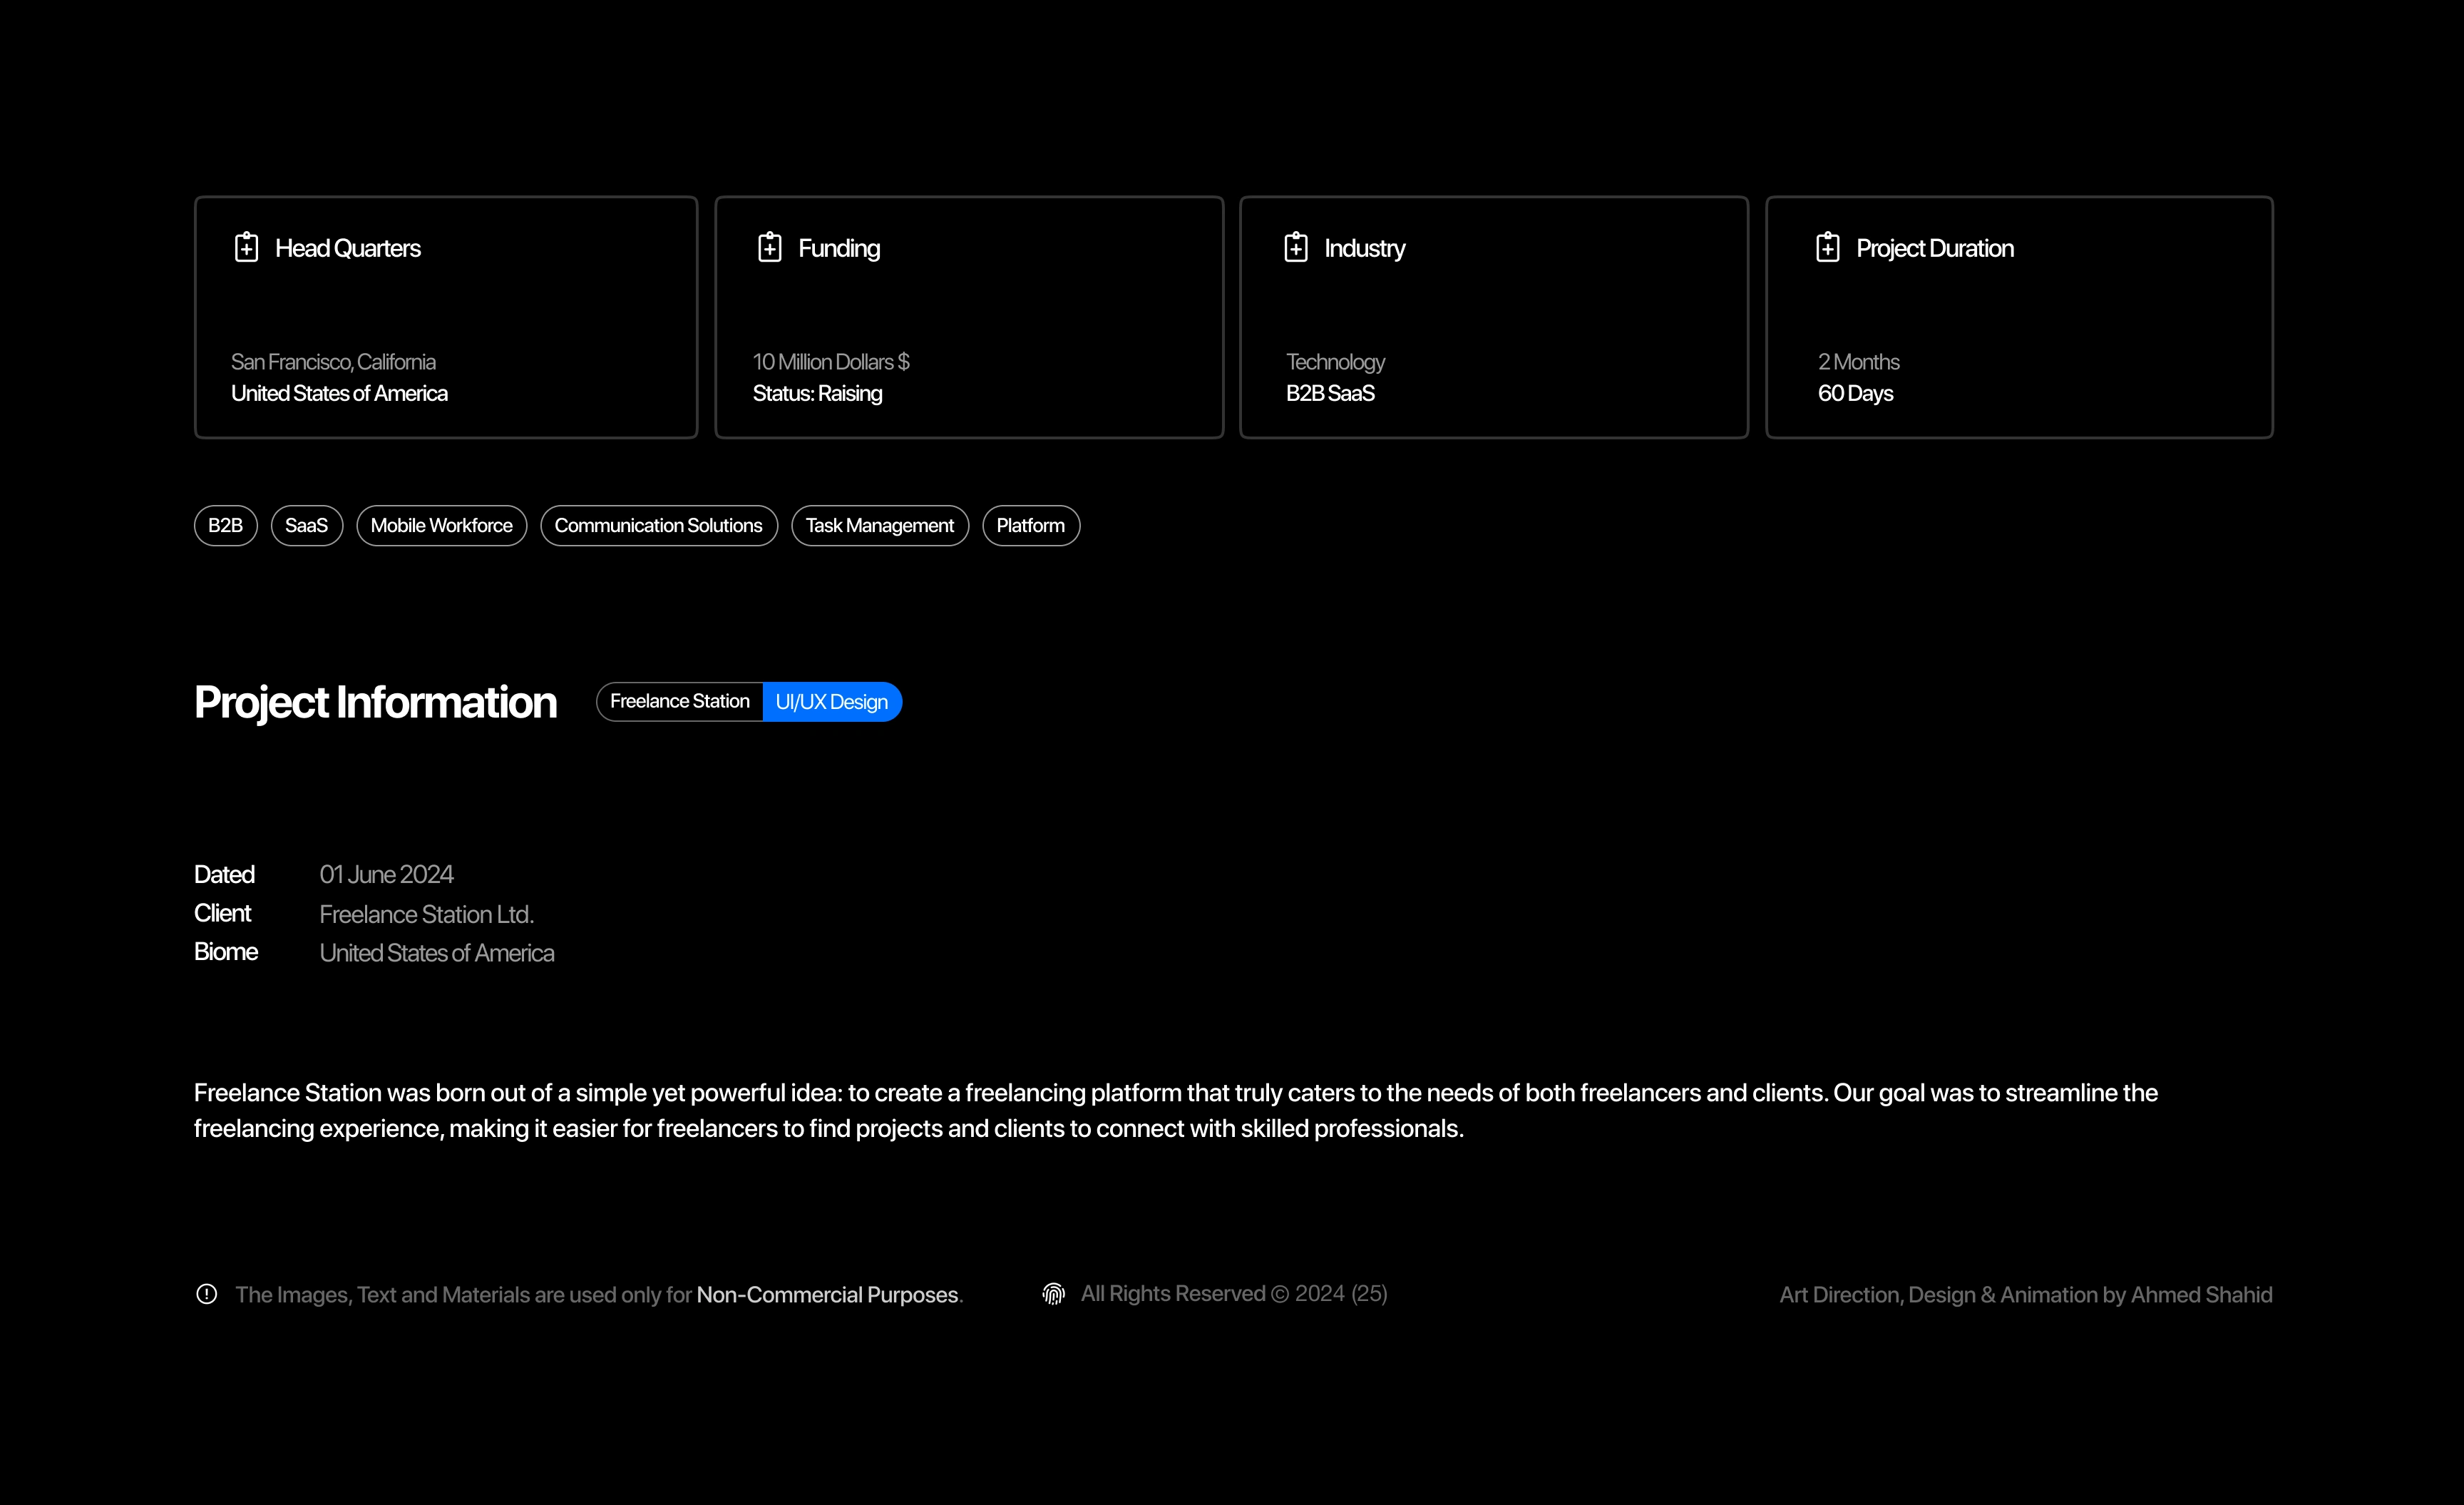Click the clipboard icon beside Funding
2464x1505 pixels.
click(x=769, y=248)
